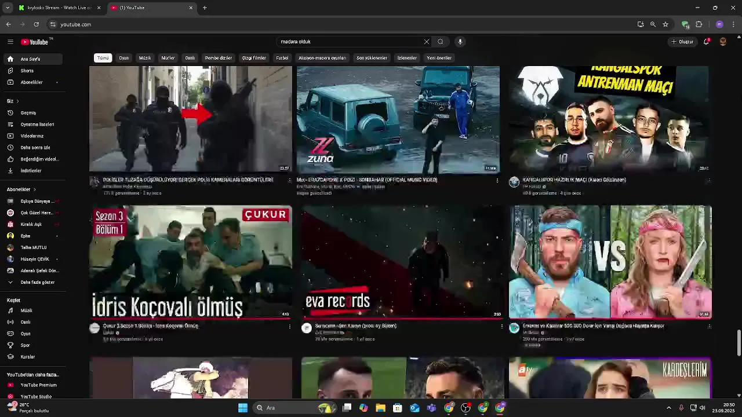The width and height of the screenshot is (742, 417).
Task: Open Hüseyin ÇEVİK channel subscription
Action: 32,259
